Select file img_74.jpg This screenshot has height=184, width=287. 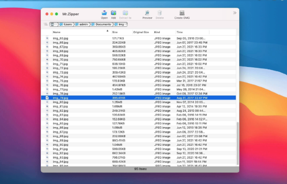(x=138, y=76)
